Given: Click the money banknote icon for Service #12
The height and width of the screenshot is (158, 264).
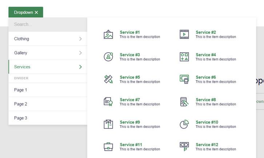Looking at the screenshot, I should tap(184, 147).
